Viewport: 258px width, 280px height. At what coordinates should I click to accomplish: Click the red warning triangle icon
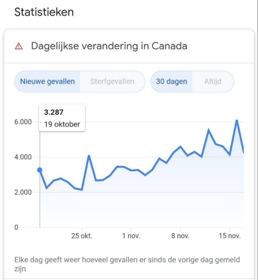(19, 46)
